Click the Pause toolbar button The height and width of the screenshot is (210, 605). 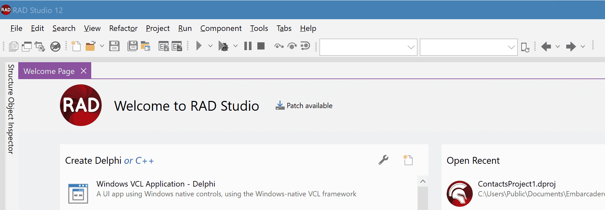(x=248, y=46)
